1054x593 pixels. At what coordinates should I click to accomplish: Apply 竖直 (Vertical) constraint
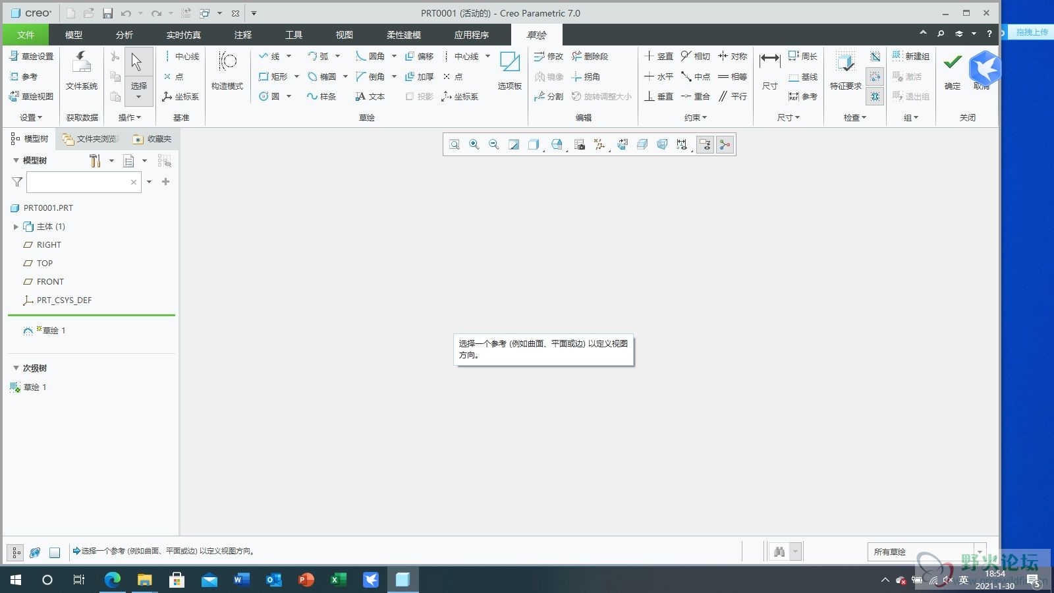pos(659,57)
